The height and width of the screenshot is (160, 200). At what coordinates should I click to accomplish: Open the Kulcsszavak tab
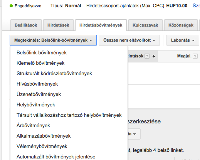(x=145, y=25)
